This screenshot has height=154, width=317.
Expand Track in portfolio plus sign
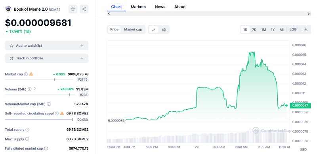tap(82, 58)
